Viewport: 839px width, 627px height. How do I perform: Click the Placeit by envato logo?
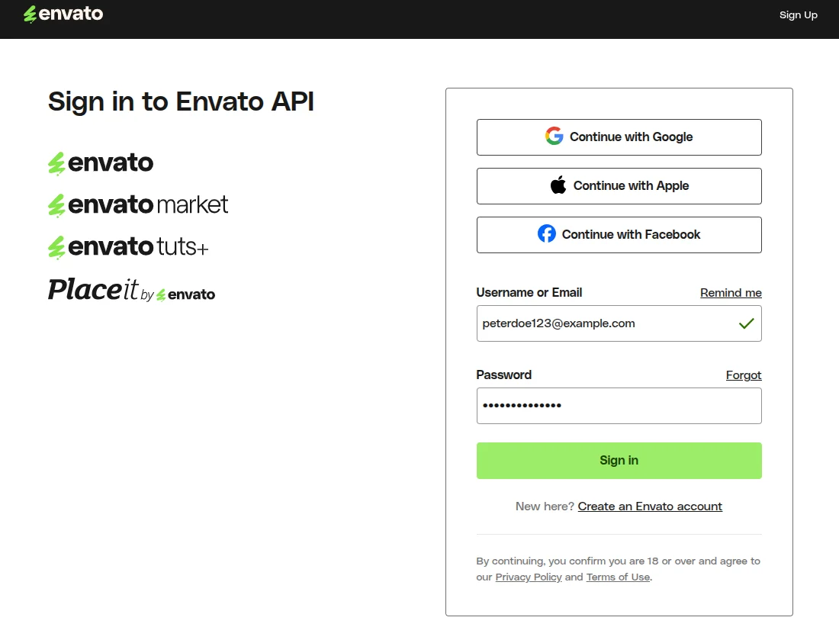[131, 290]
